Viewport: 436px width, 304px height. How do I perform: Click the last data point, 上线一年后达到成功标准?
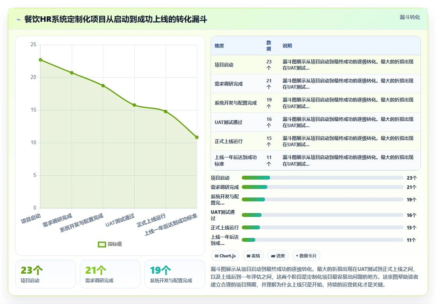[197, 137]
